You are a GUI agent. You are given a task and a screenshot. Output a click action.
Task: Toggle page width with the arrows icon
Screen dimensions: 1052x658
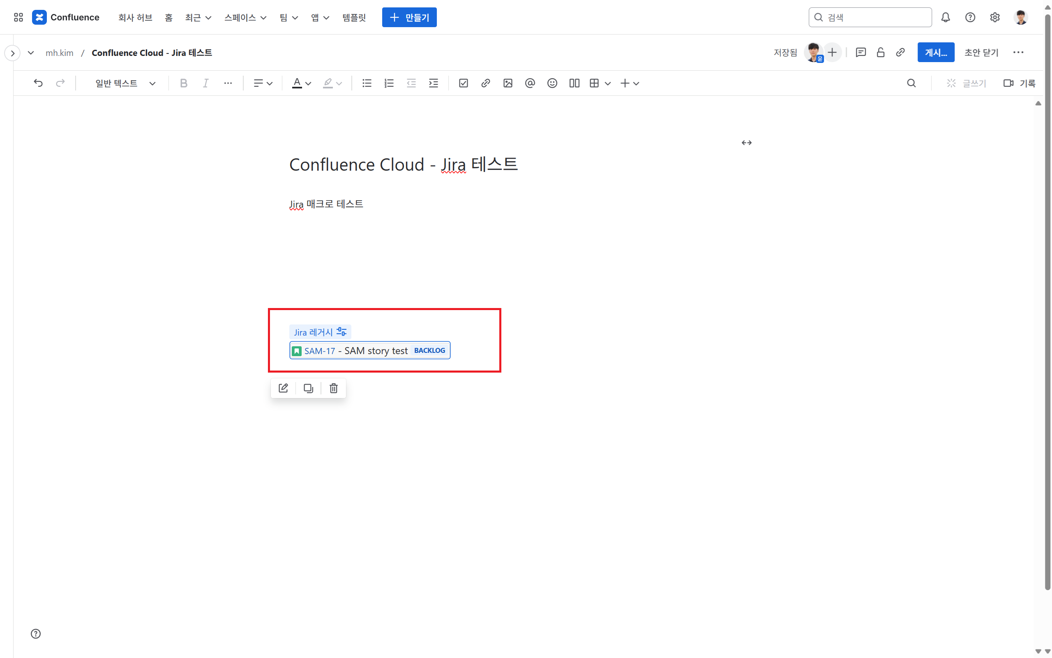coord(746,143)
